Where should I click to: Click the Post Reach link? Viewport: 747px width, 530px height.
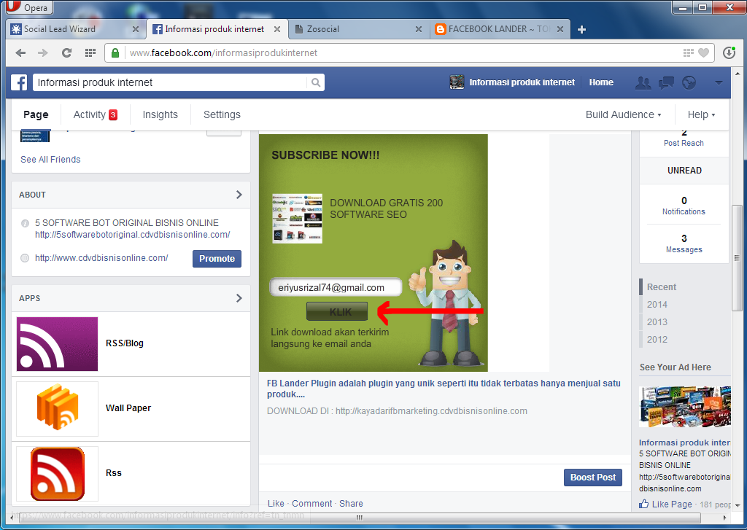[684, 144]
